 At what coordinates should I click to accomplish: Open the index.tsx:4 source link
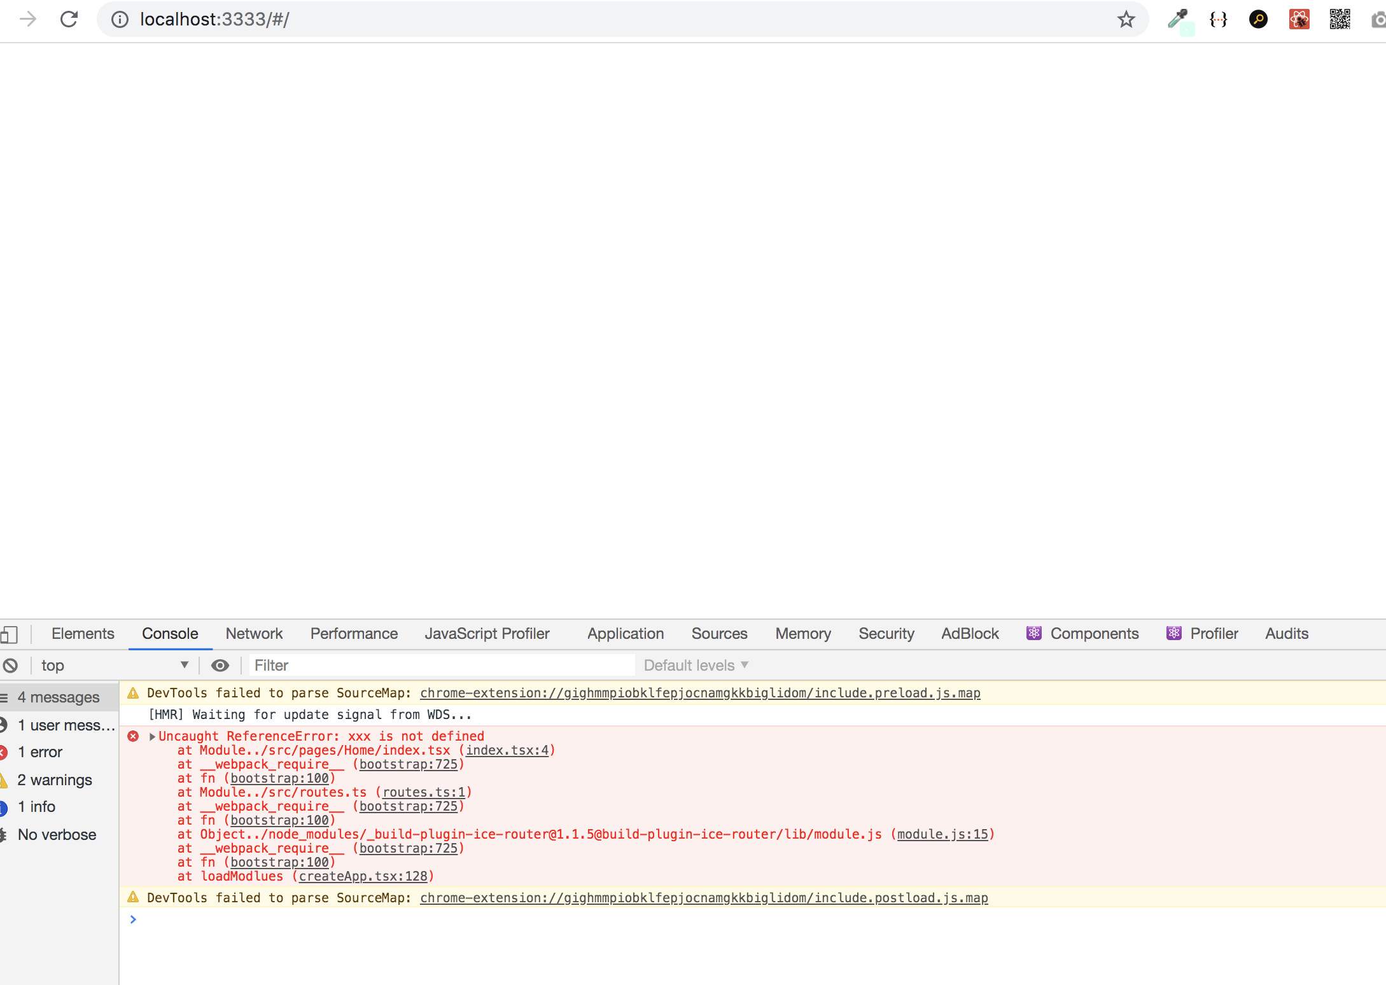507,750
